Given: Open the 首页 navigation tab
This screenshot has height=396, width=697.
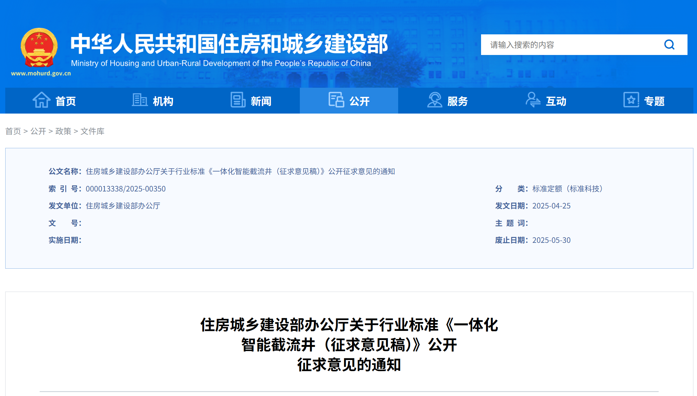Looking at the screenshot, I should pos(54,100).
